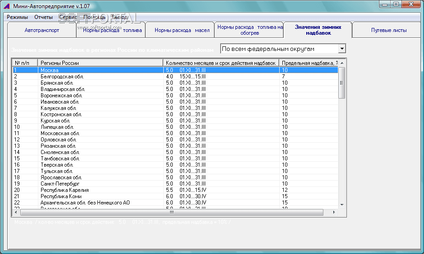The height and width of the screenshot is (254, 424).
Task: Click the № п/п column header
Action: (25, 63)
